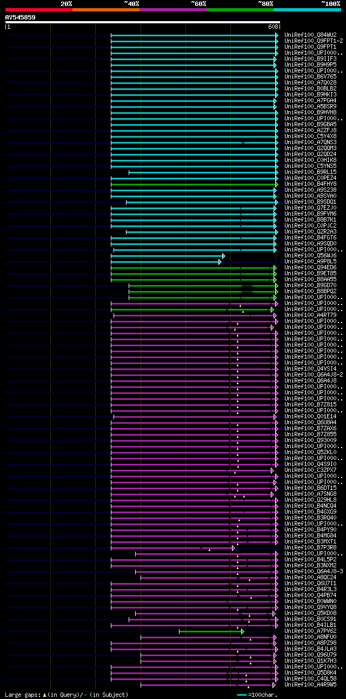This screenshot has width=346, height=699.
Task: Select the UniRef100_A4RT79 label
Action: 310,315
